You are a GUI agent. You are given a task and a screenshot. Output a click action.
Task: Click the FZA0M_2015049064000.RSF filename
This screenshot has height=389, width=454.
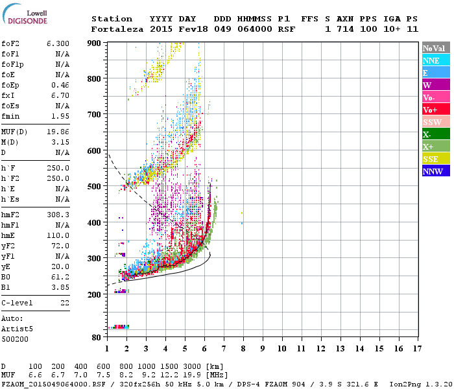pos(53,384)
